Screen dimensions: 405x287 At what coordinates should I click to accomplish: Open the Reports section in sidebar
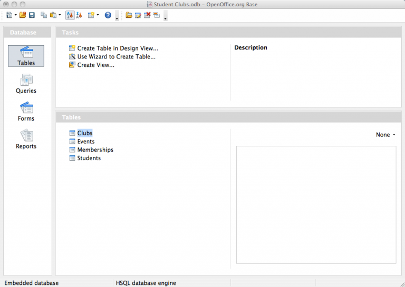click(26, 140)
